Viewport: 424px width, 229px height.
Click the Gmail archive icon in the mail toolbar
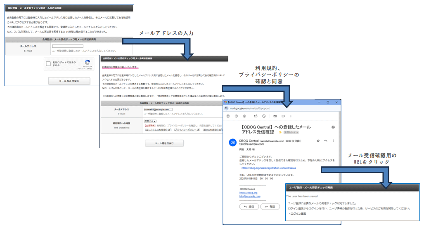click(x=228, y=116)
